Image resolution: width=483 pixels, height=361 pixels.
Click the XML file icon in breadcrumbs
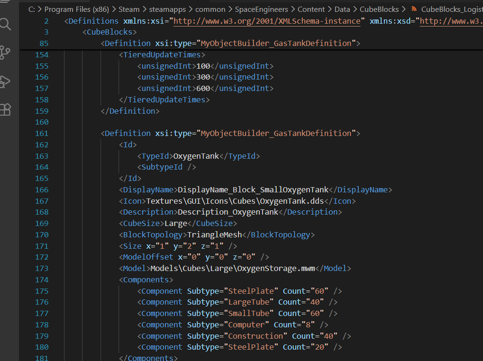[414, 9]
